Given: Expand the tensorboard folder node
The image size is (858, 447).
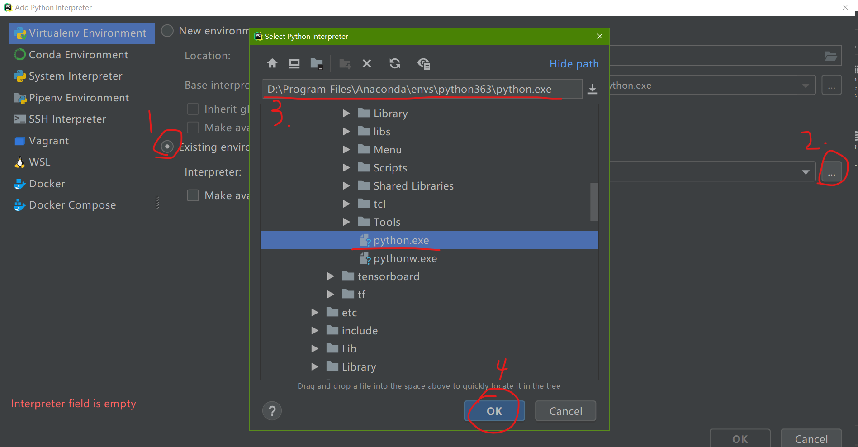Looking at the screenshot, I should [x=331, y=276].
